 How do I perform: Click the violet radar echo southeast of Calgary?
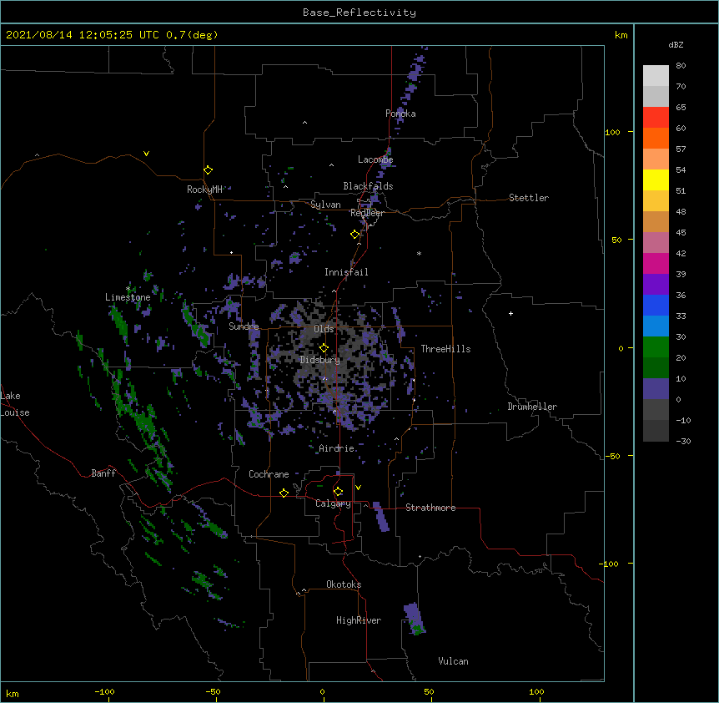click(x=380, y=517)
